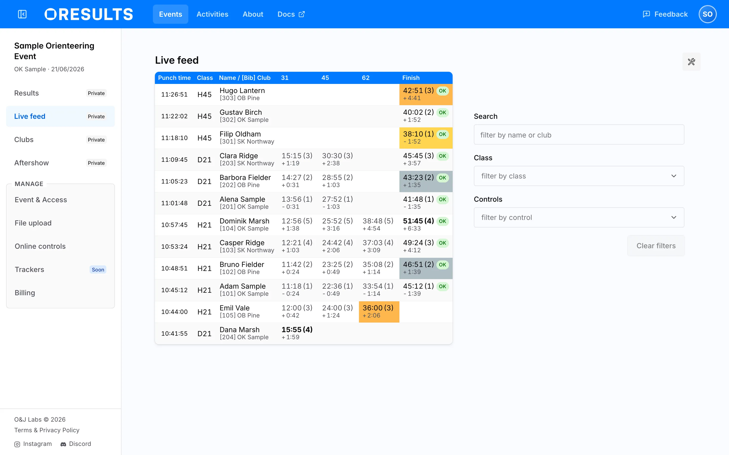Image resolution: width=729 pixels, height=455 pixels.
Task: Click Dana Marsh's 15:55 (4) split
Action: pos(297,330)
